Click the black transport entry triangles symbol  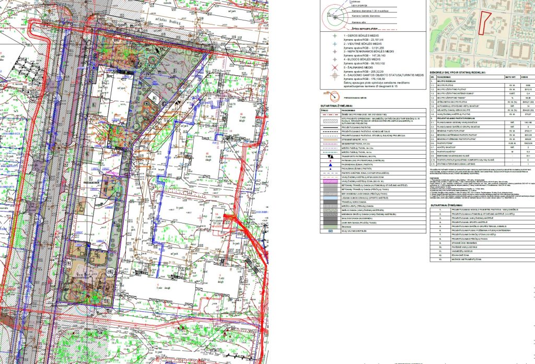[x=330, y=156]
